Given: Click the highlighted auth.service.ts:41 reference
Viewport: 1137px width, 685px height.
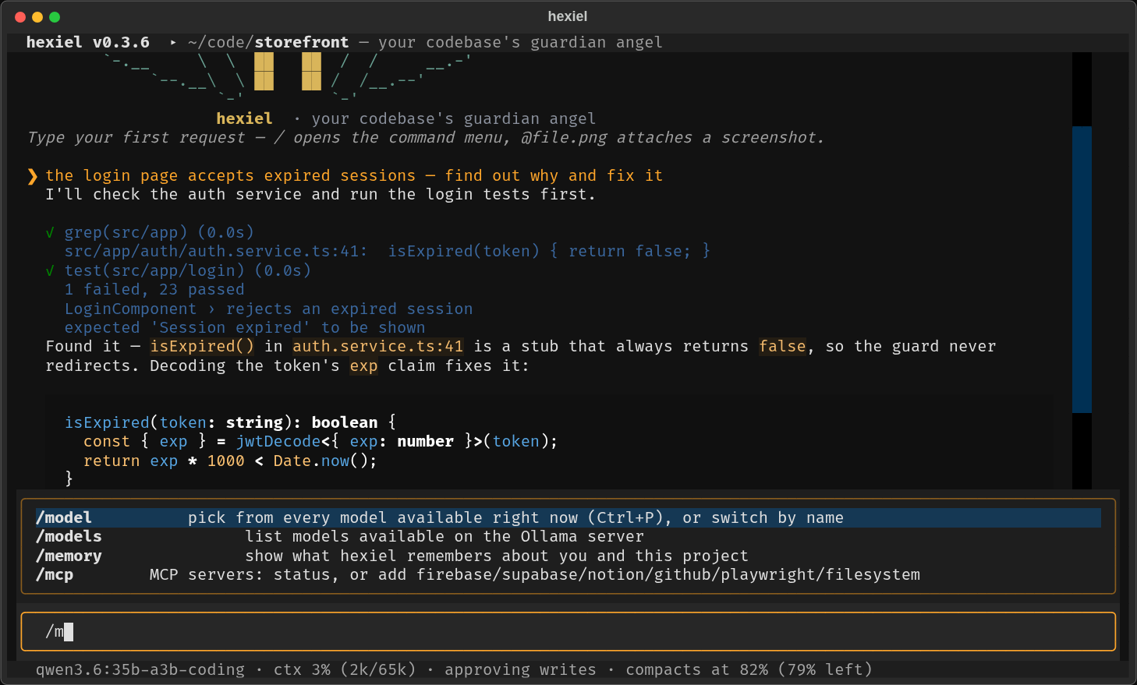Looking at the screenshot, I should (x=378, y=346).
